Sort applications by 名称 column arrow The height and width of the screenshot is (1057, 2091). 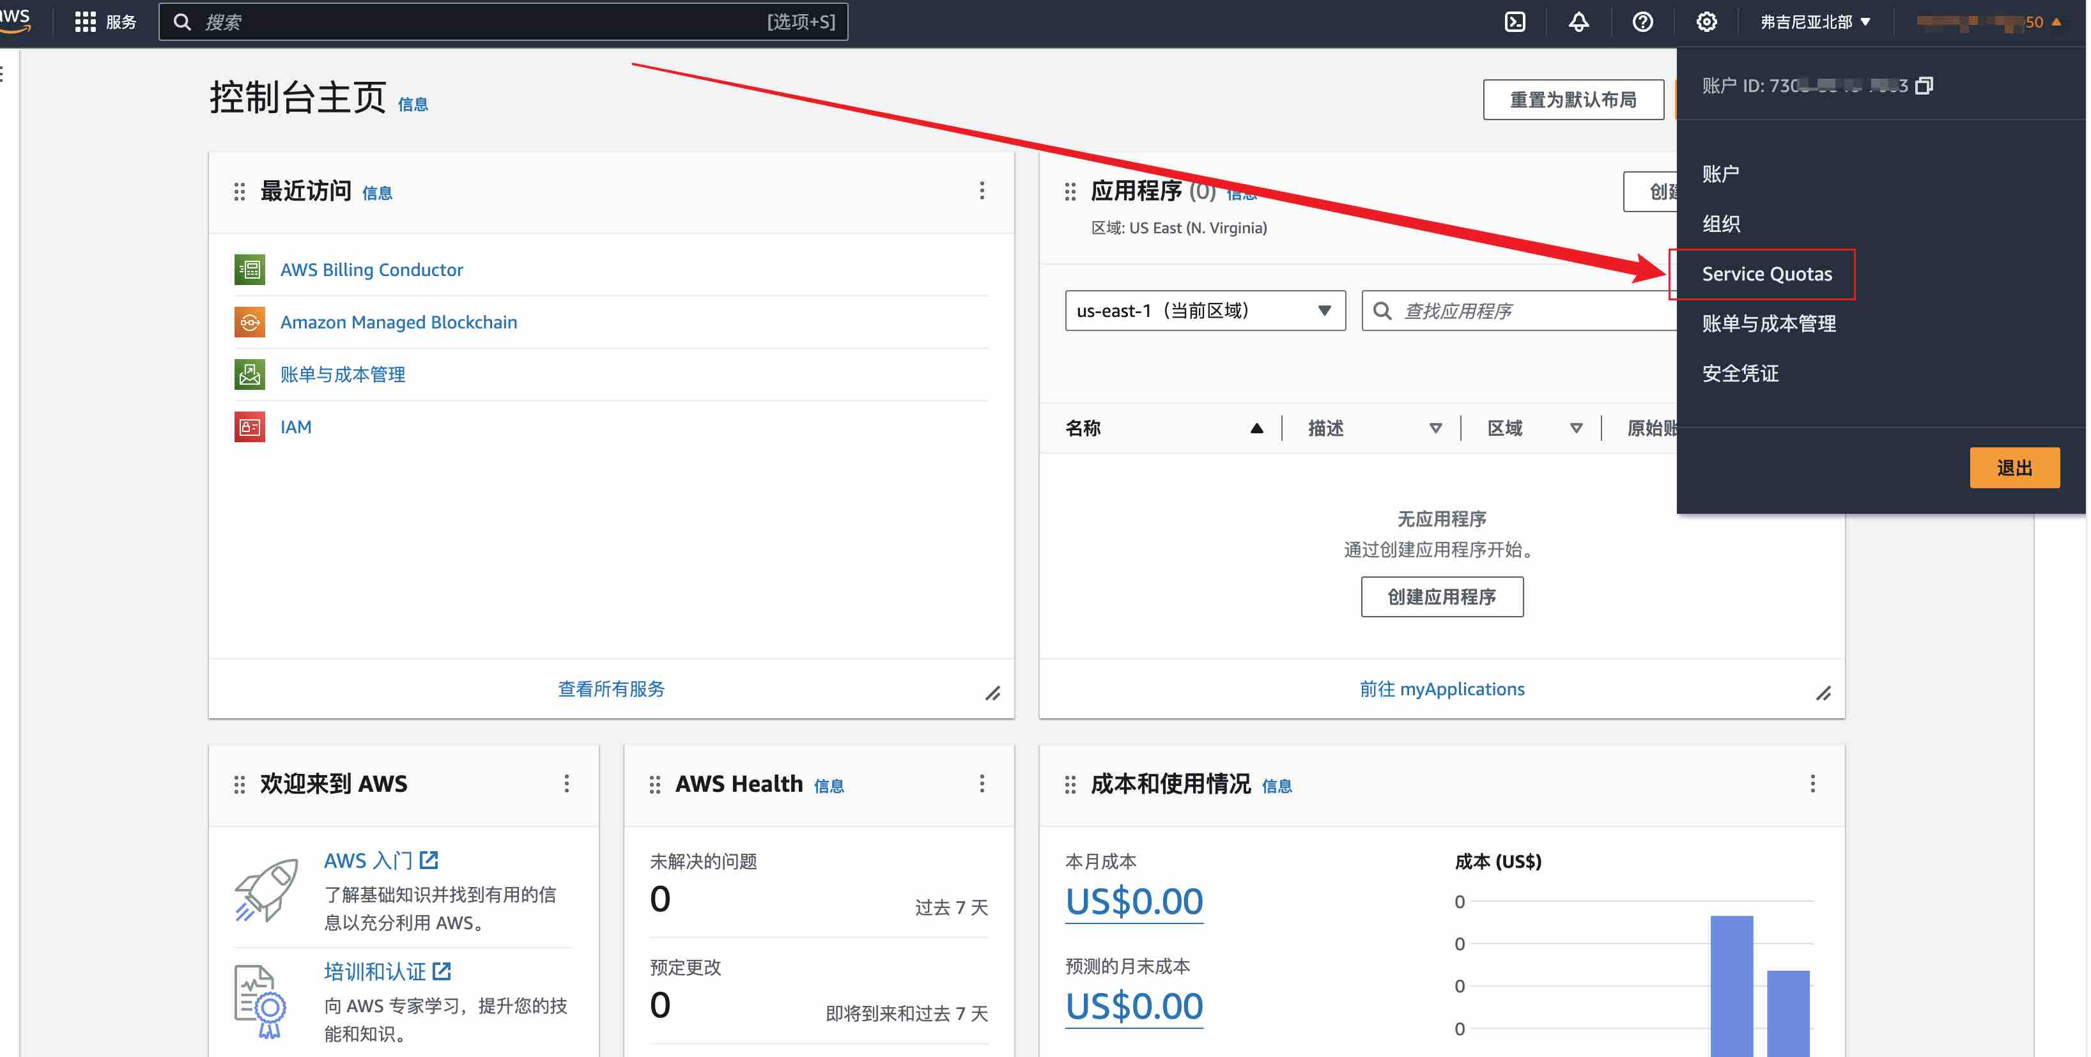coord(1256,429)
